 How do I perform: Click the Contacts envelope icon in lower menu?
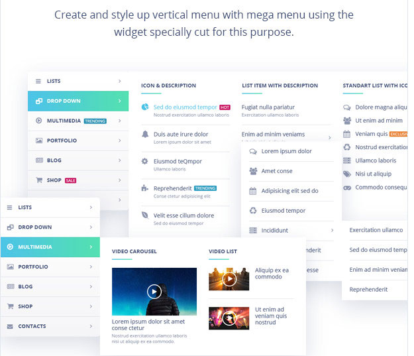[10, 326]
